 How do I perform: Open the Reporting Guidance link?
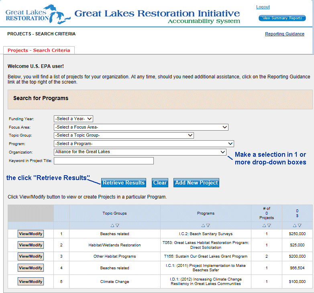(285, 34)
